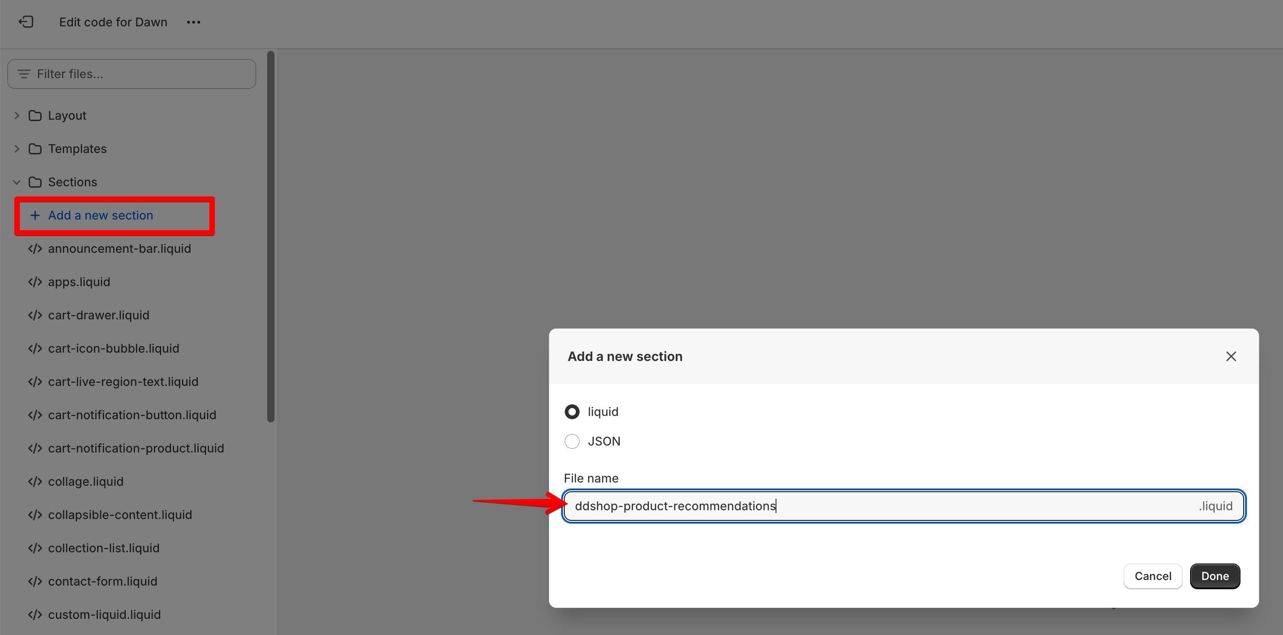Open cart-icon-bubble.liquid file
The image size is (1283, 635).
click(114, 348)
